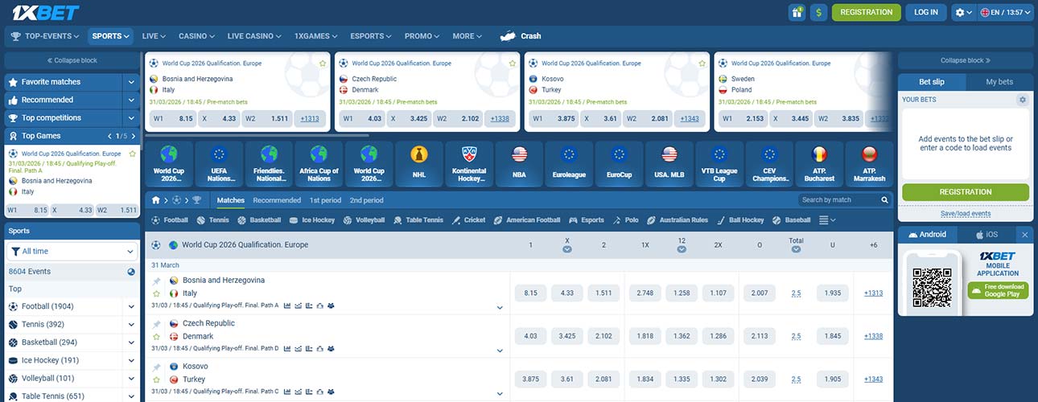Switch to My bets tab
The image size is (1038, 402).
pyautogui.click(x=999, y=82)
